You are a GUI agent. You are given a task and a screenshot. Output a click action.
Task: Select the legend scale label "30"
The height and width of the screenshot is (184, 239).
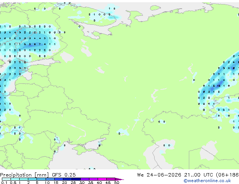pos(82,182)
